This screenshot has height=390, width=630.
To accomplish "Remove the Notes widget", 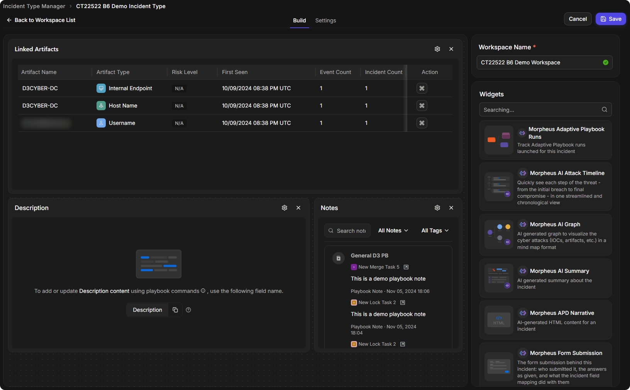I will click(451, 208).
